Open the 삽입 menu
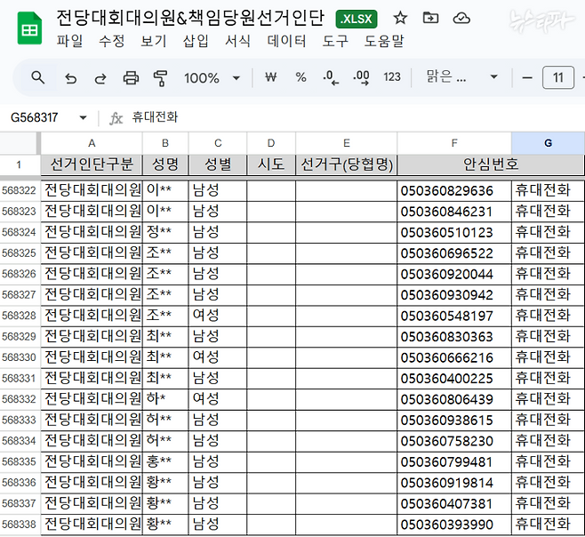 (196, 41)
